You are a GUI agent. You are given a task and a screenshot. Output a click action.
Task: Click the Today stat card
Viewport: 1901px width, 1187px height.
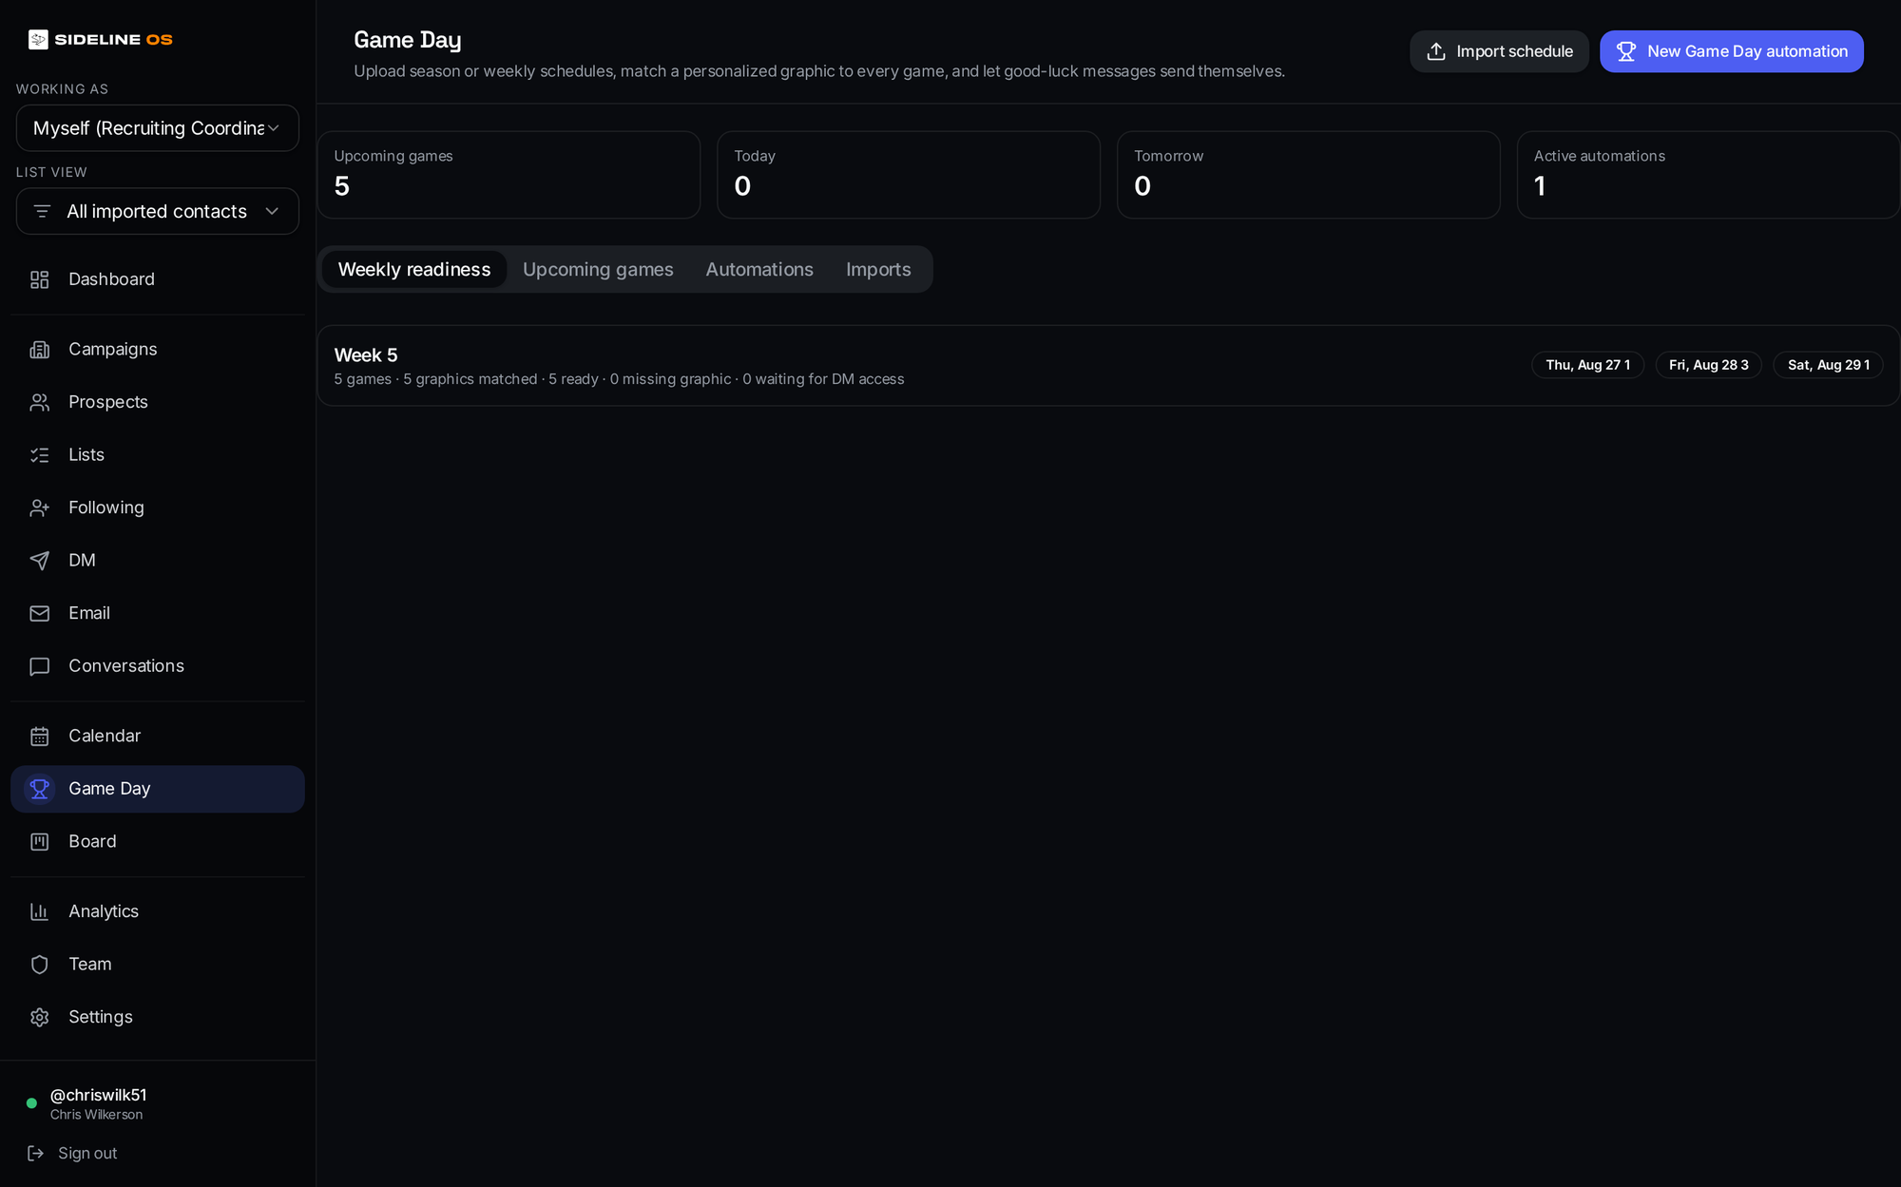pos(909,175)
